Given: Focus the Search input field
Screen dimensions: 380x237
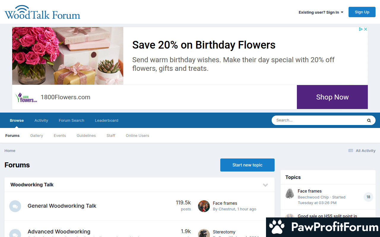Looking at the screenshot, I should (318, 120).
